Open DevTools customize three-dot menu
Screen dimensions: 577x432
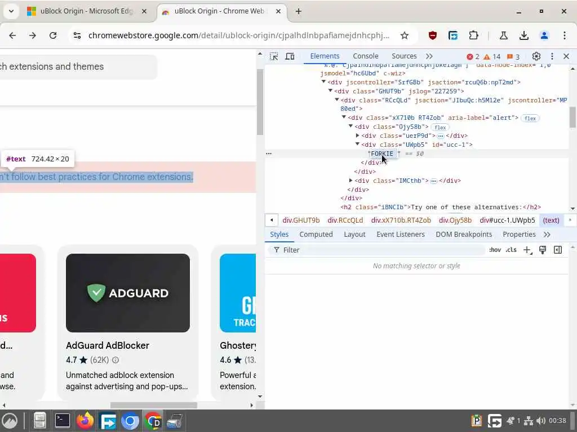coord(552,56)
